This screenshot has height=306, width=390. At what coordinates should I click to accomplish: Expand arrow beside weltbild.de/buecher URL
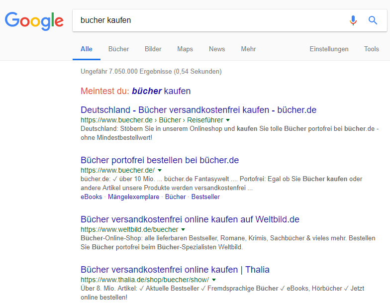(183, 230)
